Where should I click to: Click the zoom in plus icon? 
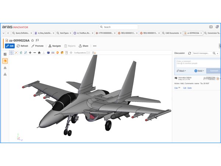point(30,53)
